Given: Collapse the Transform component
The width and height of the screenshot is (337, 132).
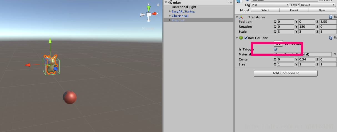Looking at the screenshot, I should point(237,17).
